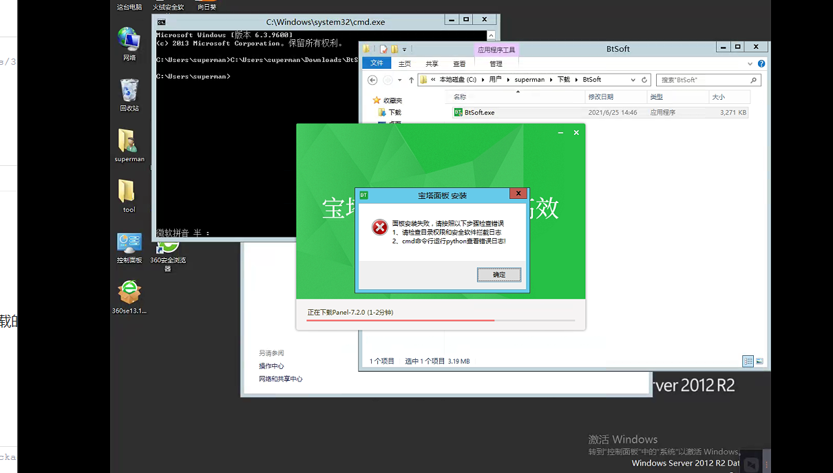The width and height of the screenshot is (833, 473).
Task: Expand arrow after superman in breadcrumb
Action: (x=551, y=80)
